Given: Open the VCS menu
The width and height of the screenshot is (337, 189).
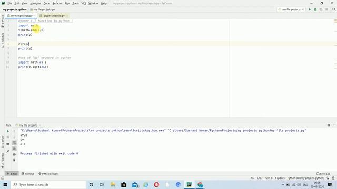Looking at the screenshot, I should click(x=84, y=3).
